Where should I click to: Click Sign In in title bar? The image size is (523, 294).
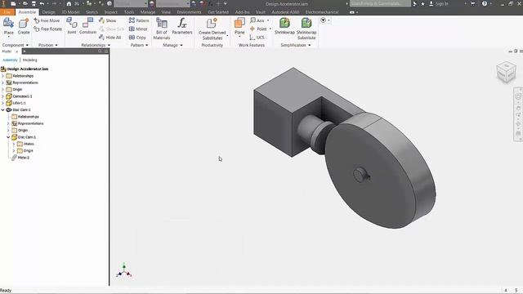[441, 3]
